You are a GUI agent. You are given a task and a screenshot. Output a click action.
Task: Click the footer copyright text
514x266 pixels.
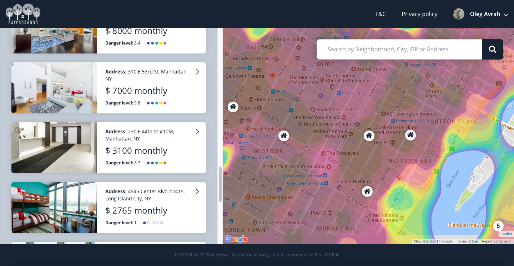(257, 255)
